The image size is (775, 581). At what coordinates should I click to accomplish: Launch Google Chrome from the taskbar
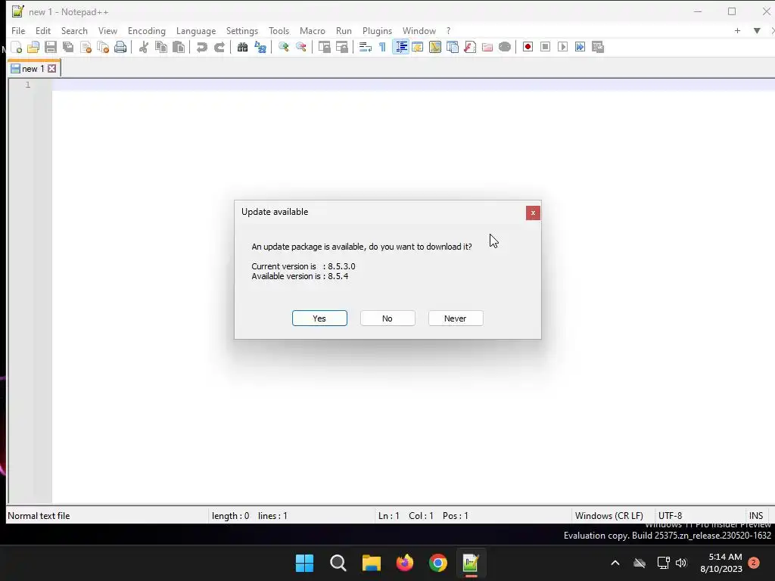point(438,563)
